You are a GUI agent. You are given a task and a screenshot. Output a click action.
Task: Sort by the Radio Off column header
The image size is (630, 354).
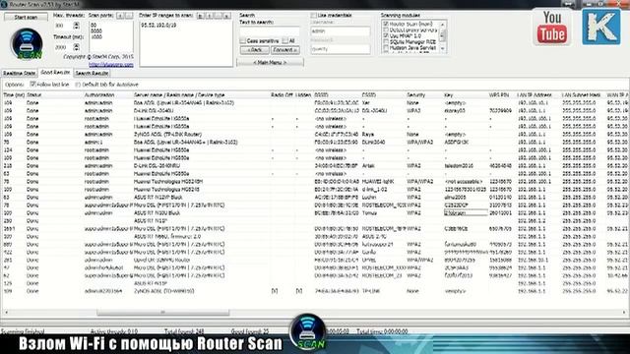(283, 95)
